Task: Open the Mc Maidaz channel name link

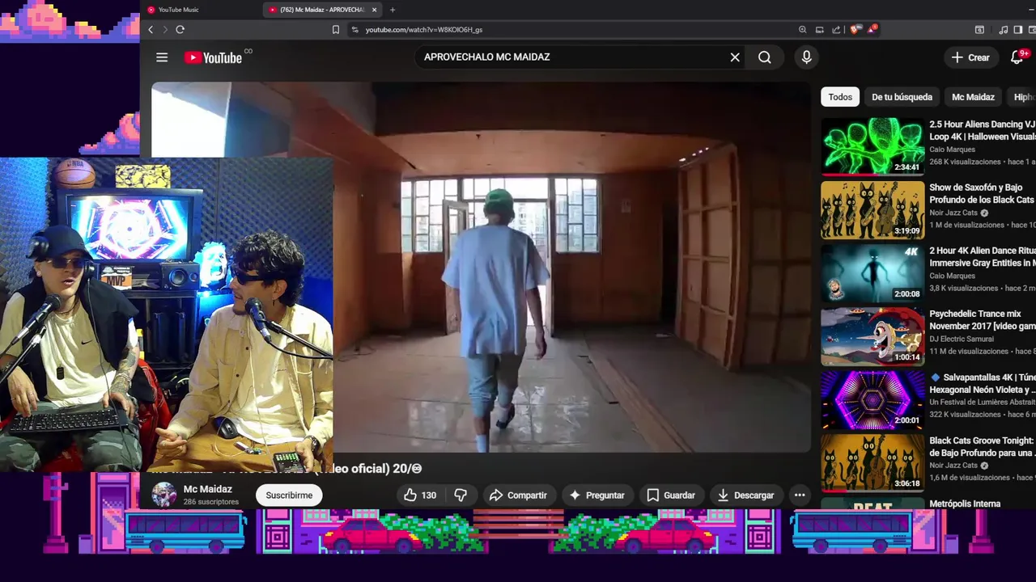Action: coord(208,489)
